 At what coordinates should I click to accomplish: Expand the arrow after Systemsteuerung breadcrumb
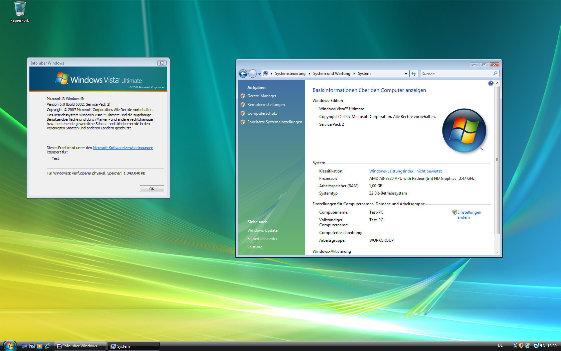point(309,74)
